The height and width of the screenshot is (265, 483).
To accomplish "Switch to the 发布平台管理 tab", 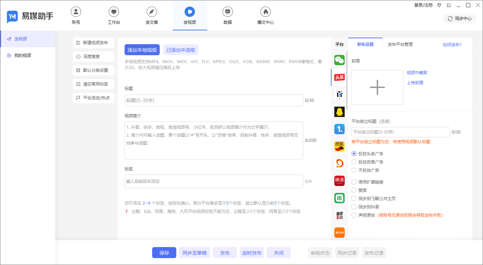I will (x=400, y=45).
